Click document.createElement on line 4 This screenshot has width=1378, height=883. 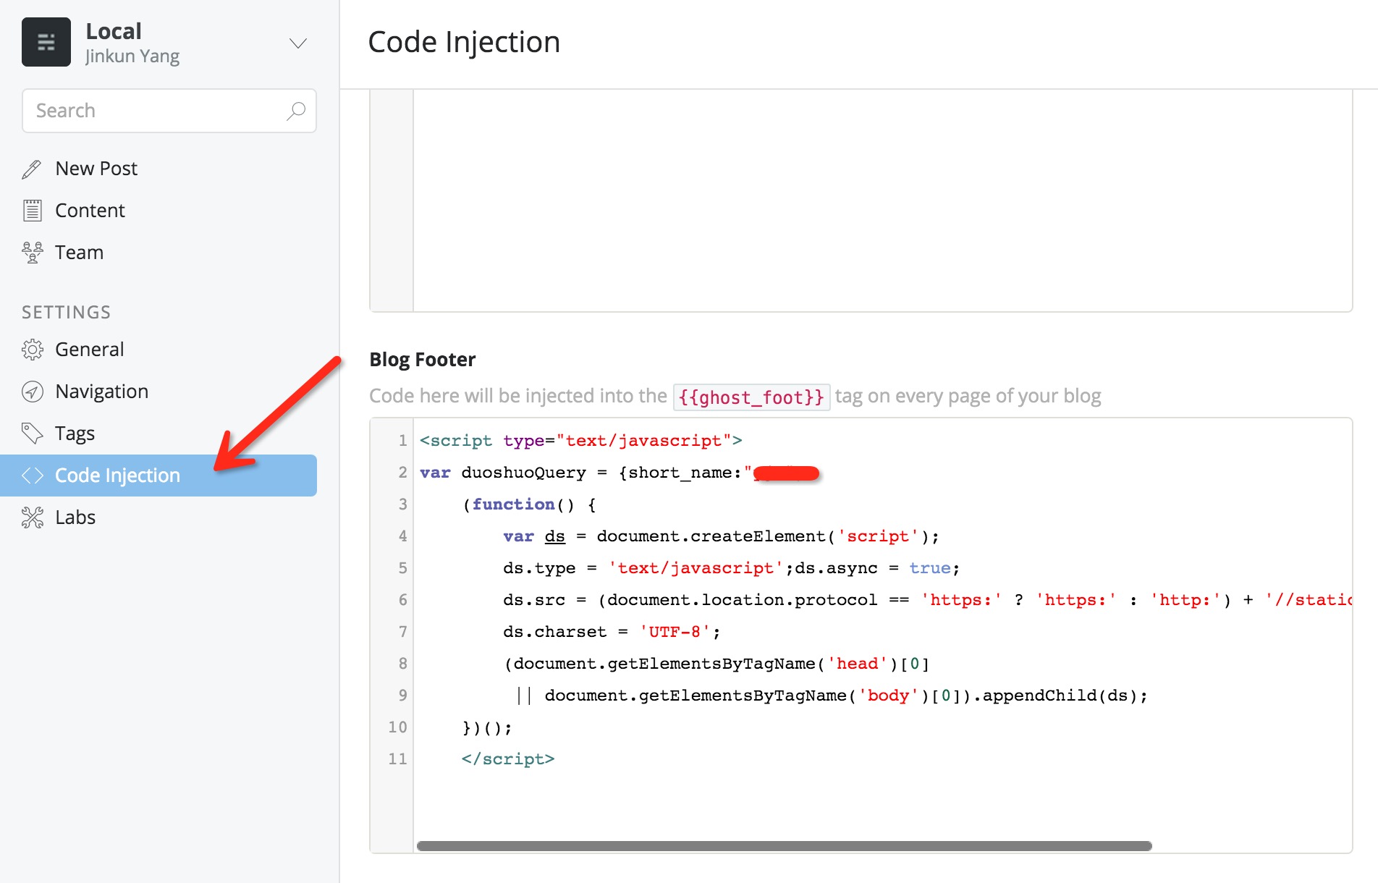pyautogui.click(x=711, y=536)
